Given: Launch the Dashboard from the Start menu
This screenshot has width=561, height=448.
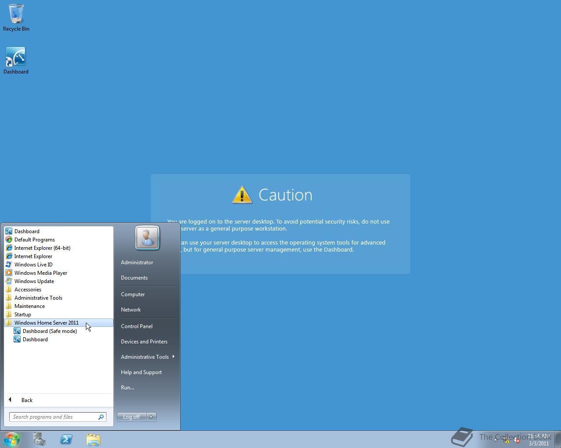Looking at the screenshot, I should pos(27,231).
